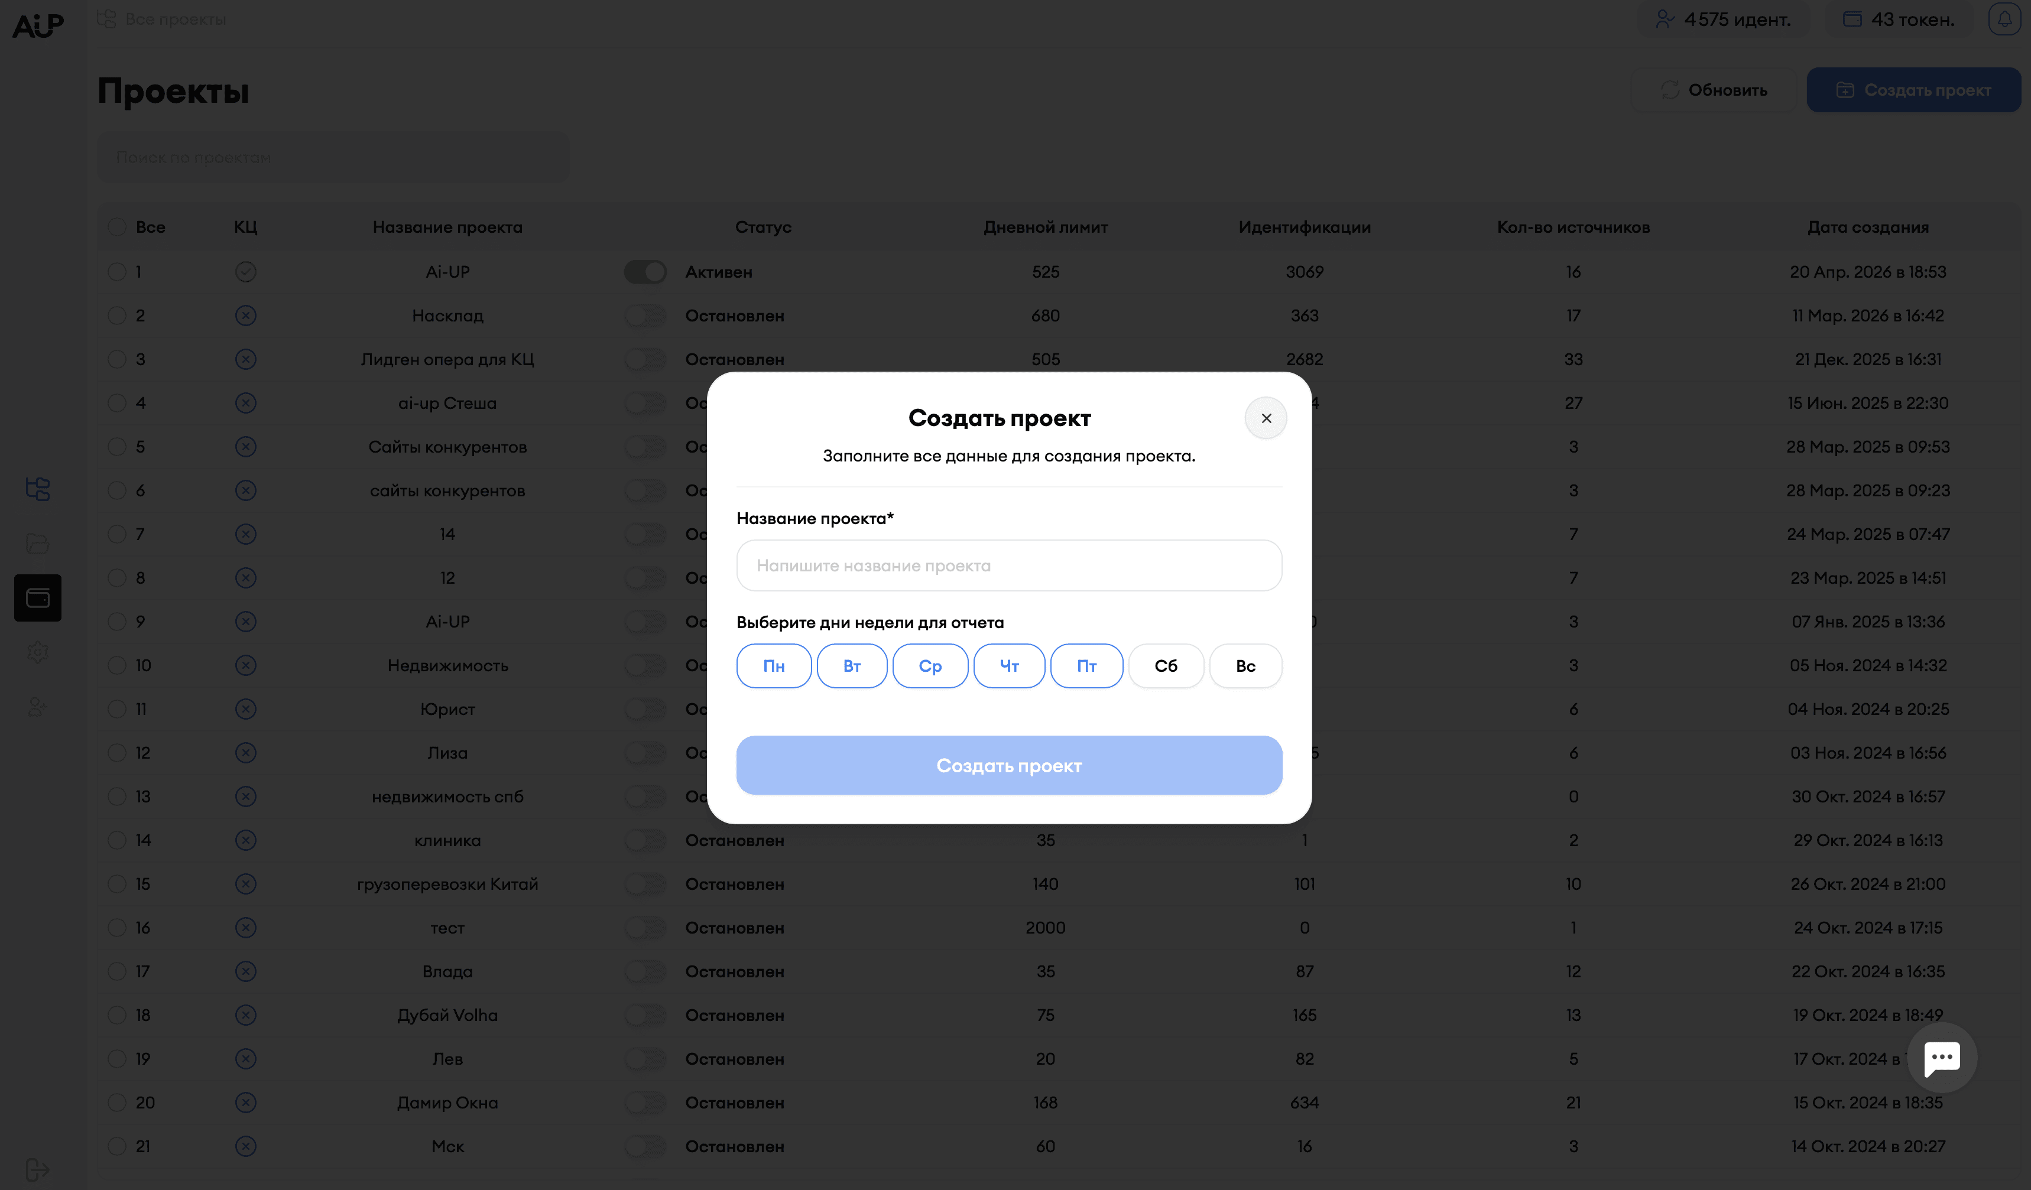Click the logout icon at sidebar bottom
Viewport: 2031px width, 1190px height.
tap(38, 1169)
